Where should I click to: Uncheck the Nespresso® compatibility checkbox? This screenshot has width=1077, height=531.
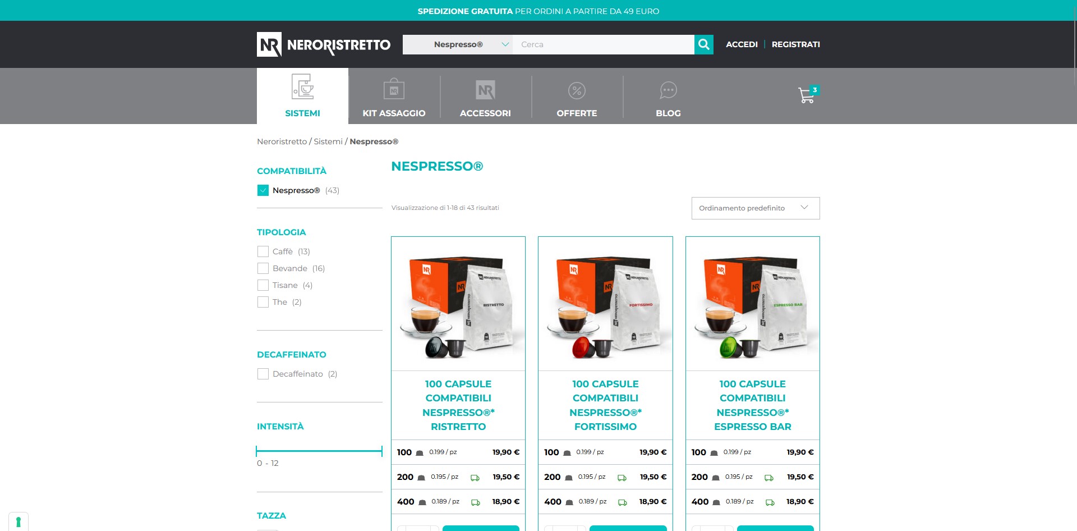click(263, 190)
